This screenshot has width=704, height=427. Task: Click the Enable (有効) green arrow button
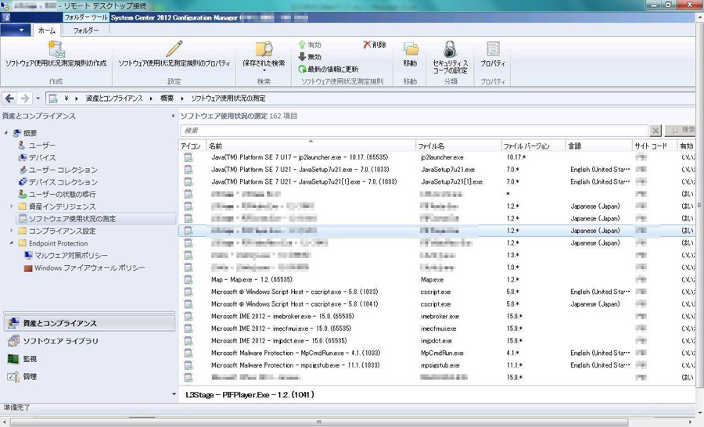click(x=311, y=45)
